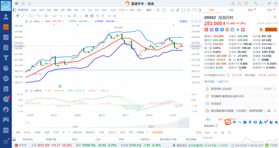Open the 显示 display dropdown
Image resolution: width=279 pixels, height=148 pixels.
pyautogui.click(x=150, y=10)
